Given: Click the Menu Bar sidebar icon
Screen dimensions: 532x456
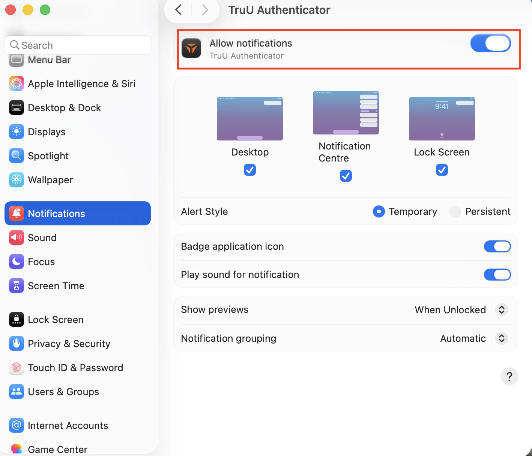Looking at the screenshot, I should [17, 60].
